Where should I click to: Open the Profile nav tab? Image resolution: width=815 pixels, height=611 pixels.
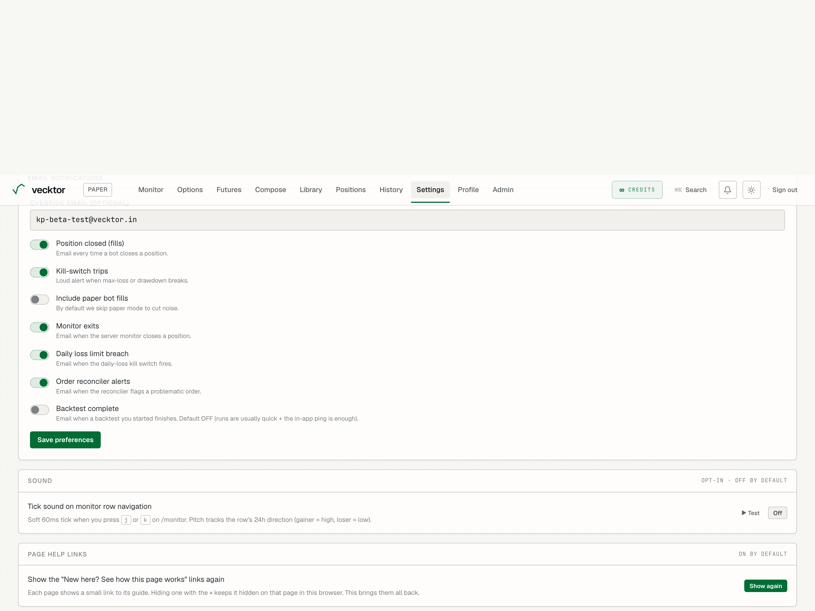468,190
